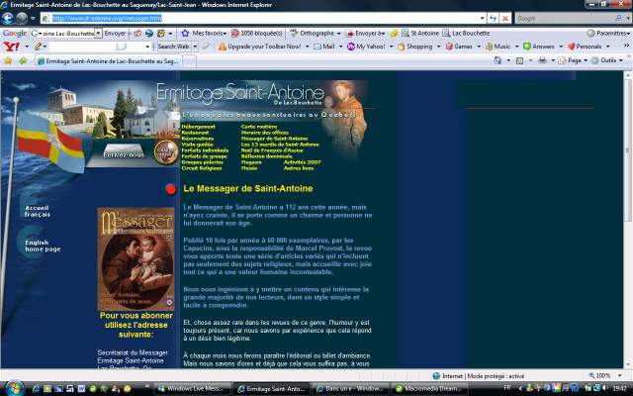Click the red Stop loading X icon
The height and width of the screenshot is (396, 633).
[x=505, y=18]
